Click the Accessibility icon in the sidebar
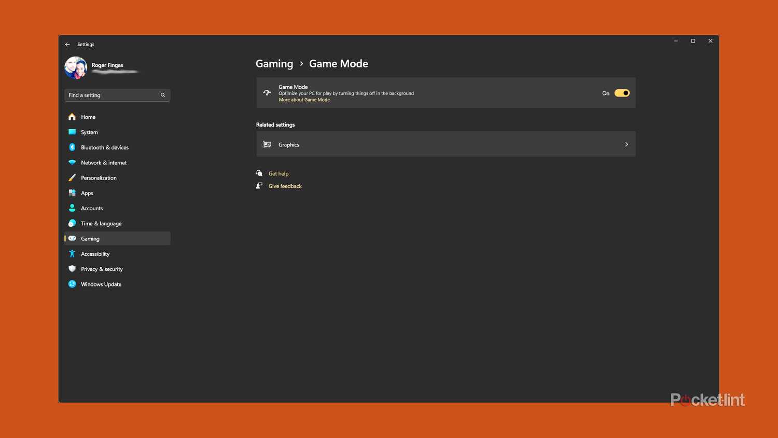 click(72, 254)
